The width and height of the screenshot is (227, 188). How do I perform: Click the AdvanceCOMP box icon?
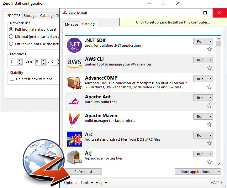point(74,83)
